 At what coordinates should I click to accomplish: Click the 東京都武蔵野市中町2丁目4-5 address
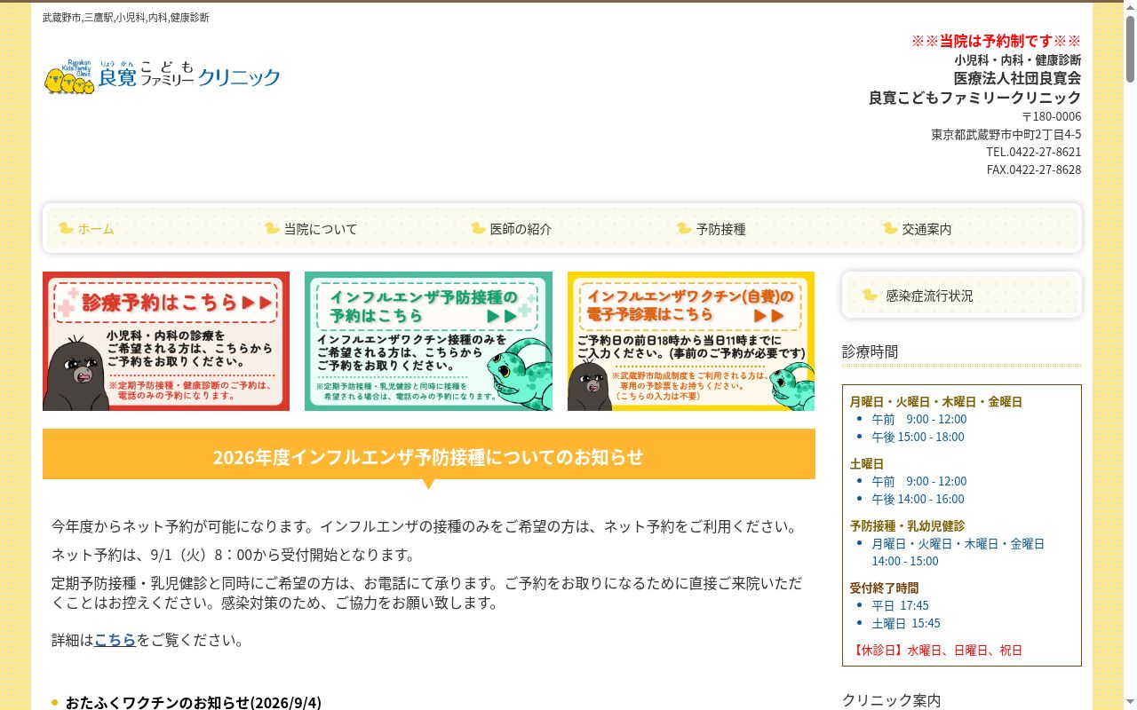(1006, 135)
